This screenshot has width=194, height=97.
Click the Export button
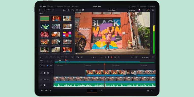pyautogui.click(x=132, y=6)
